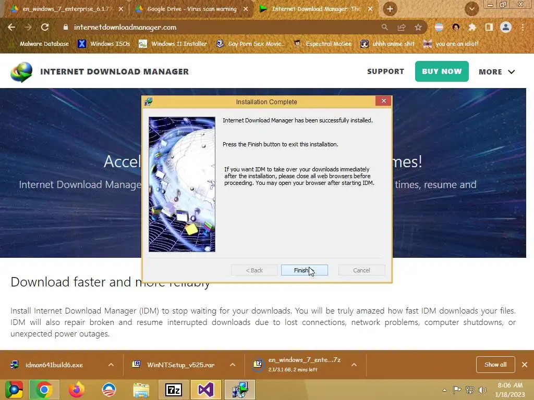Click SUPPORT in the site navigation
Image resolution: width=534 pixels, height=400 pixels.
(385, 71)
